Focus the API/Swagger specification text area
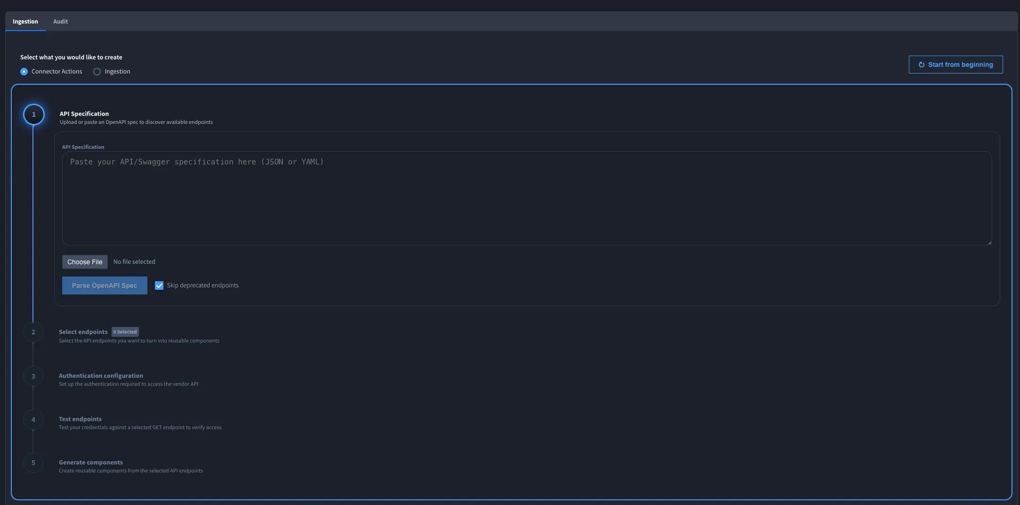Viewport: 1020px width, 505px height. (527, 198)
